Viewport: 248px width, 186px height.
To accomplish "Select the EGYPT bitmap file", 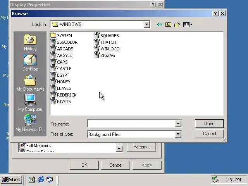I will 60,75.
